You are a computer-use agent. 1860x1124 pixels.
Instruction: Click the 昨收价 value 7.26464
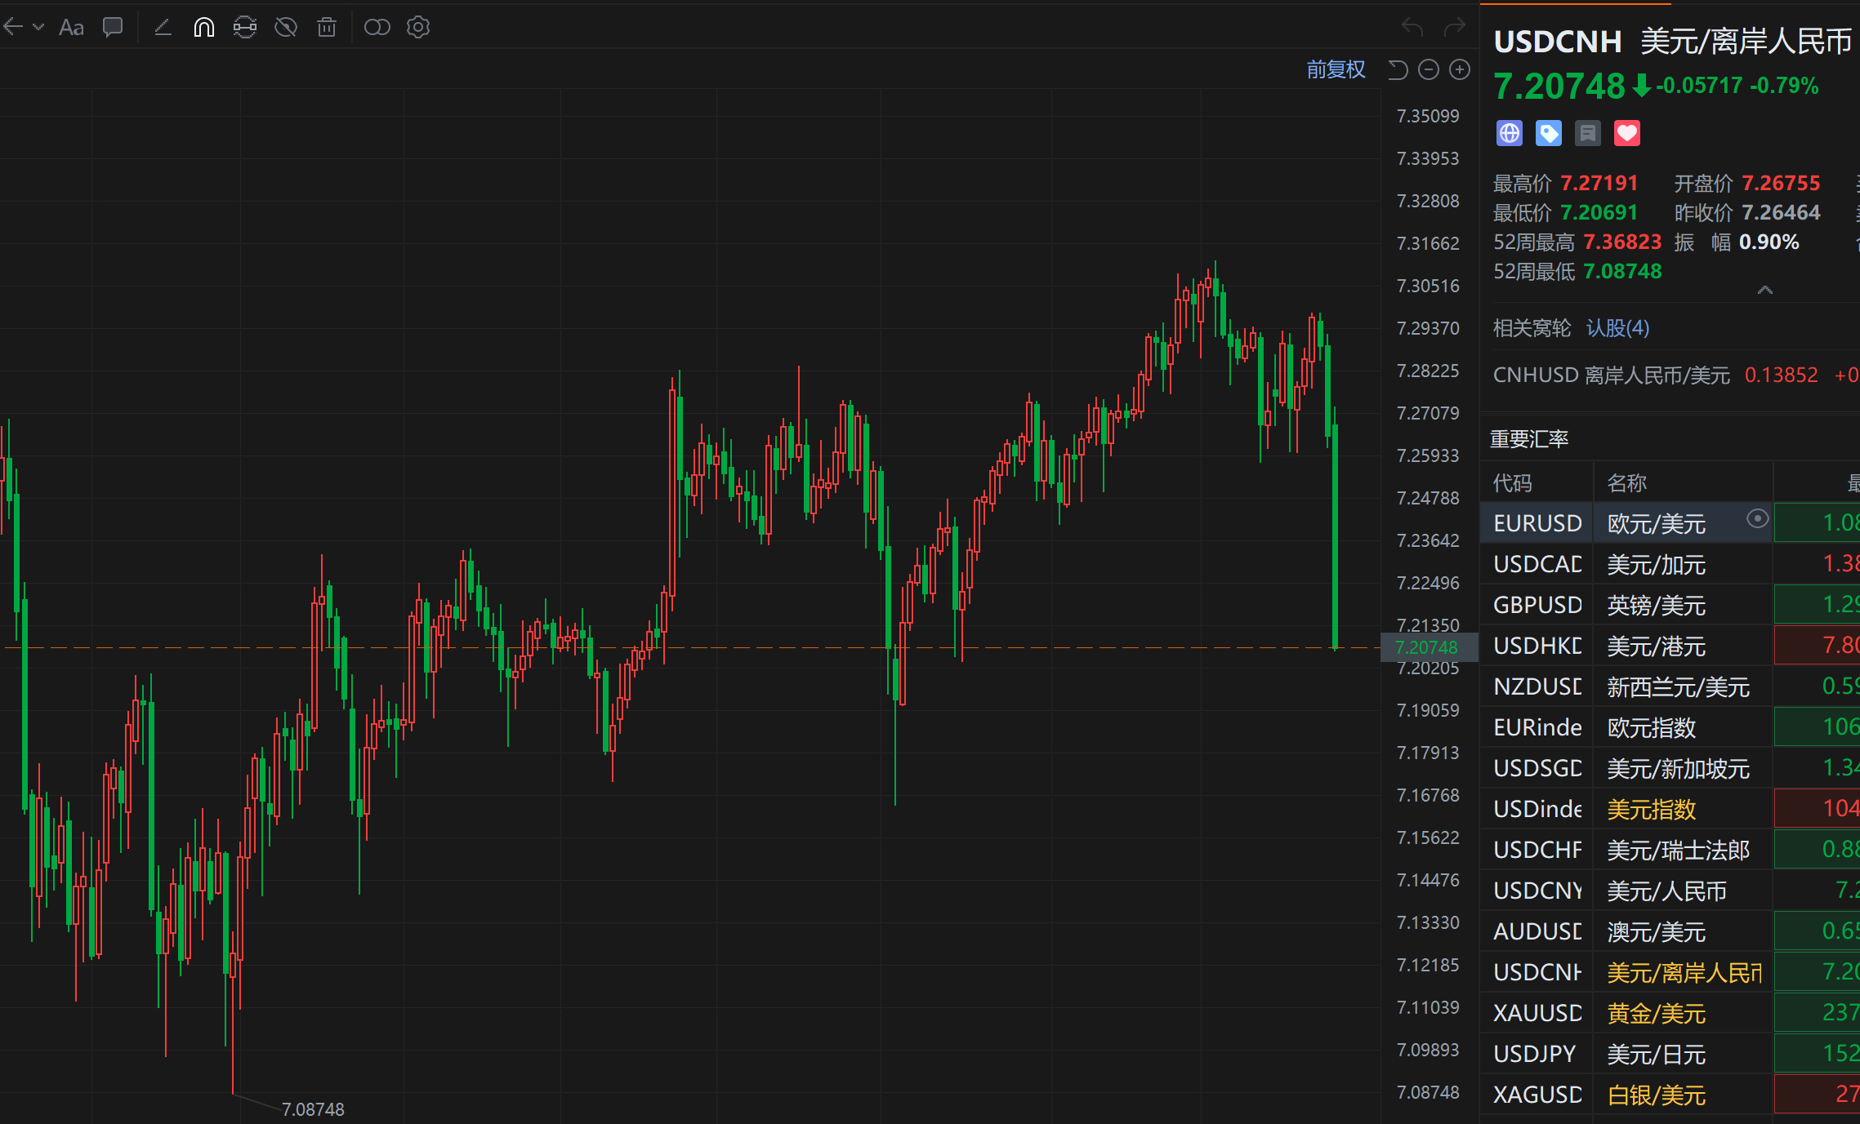tap(1781, 213)
